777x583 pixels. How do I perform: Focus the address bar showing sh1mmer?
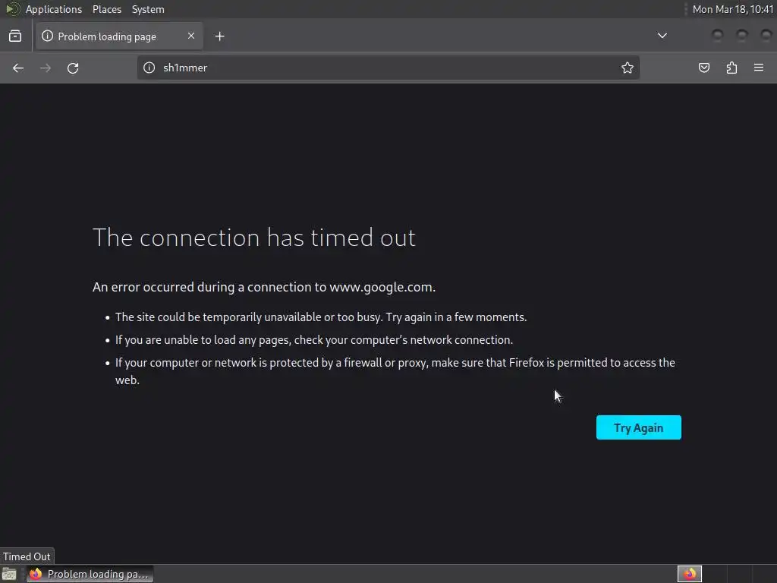[388, 68]
